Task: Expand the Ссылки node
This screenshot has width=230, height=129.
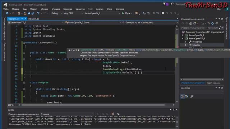Action: tap(185, 45)
